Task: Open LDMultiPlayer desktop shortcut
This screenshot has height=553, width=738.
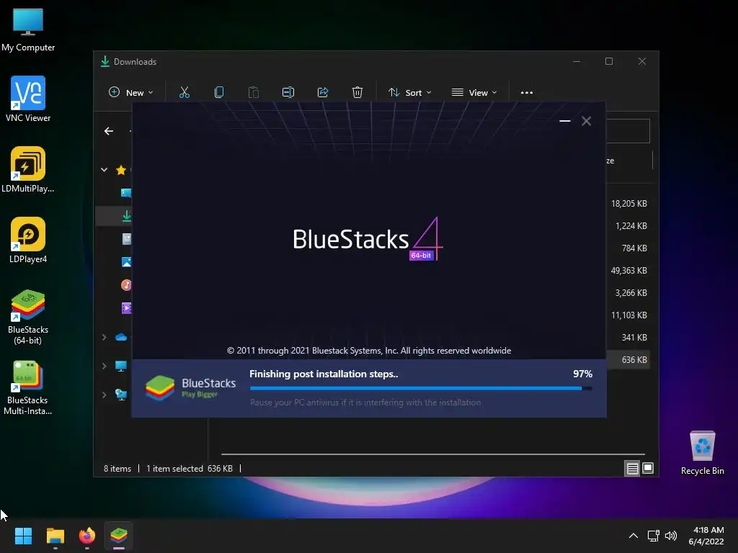Action: click(28, 170)
